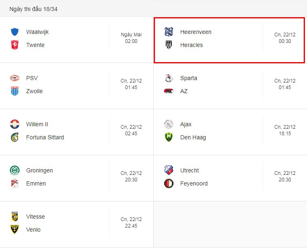Click the Zwolle blue crest icon

(15, 91)
